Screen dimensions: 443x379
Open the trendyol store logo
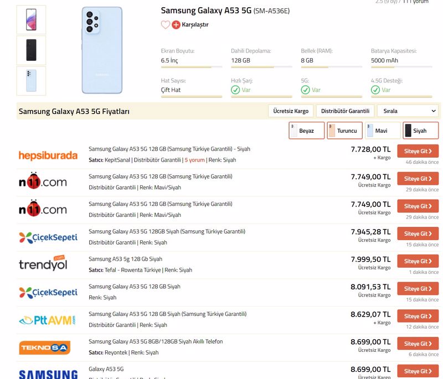tap(43, 263)
